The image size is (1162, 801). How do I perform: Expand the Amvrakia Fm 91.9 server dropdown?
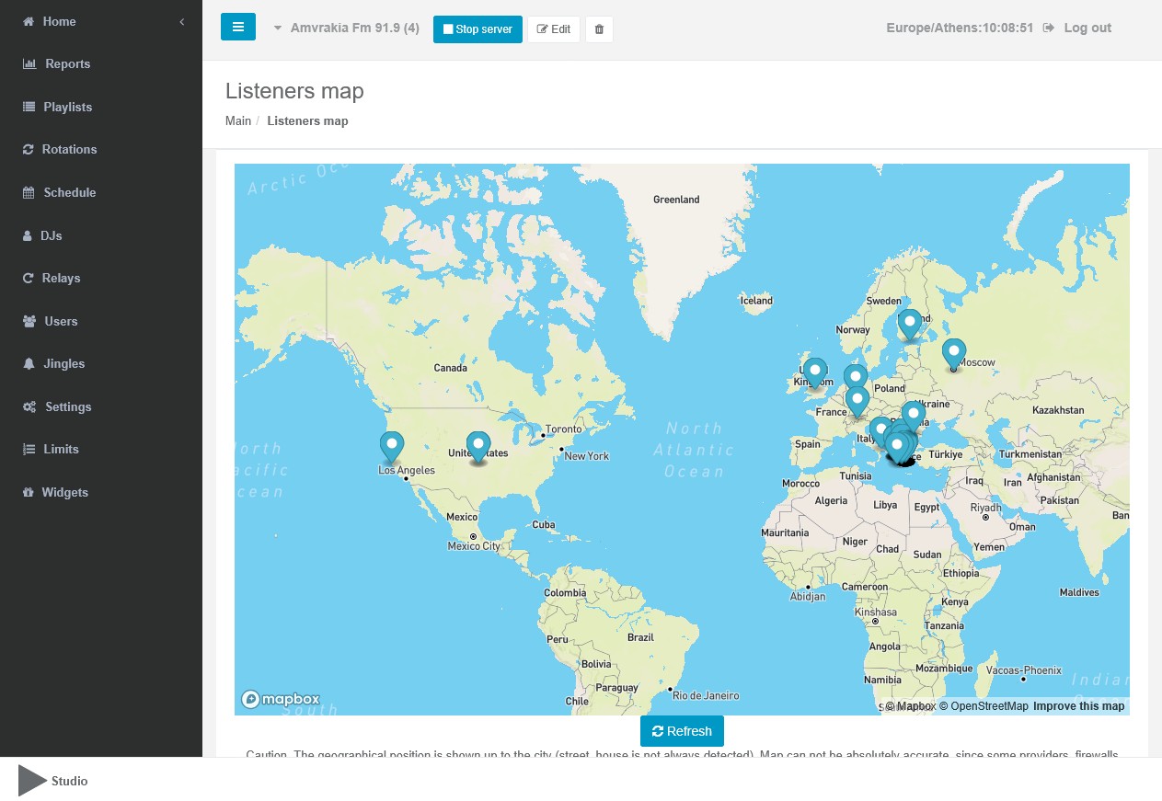[346, 29]
